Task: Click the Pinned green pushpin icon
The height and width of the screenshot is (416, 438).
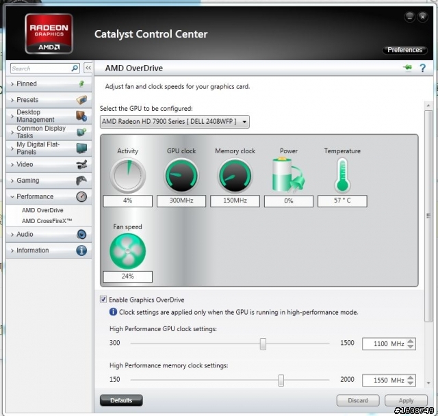Action: point(81,83)
